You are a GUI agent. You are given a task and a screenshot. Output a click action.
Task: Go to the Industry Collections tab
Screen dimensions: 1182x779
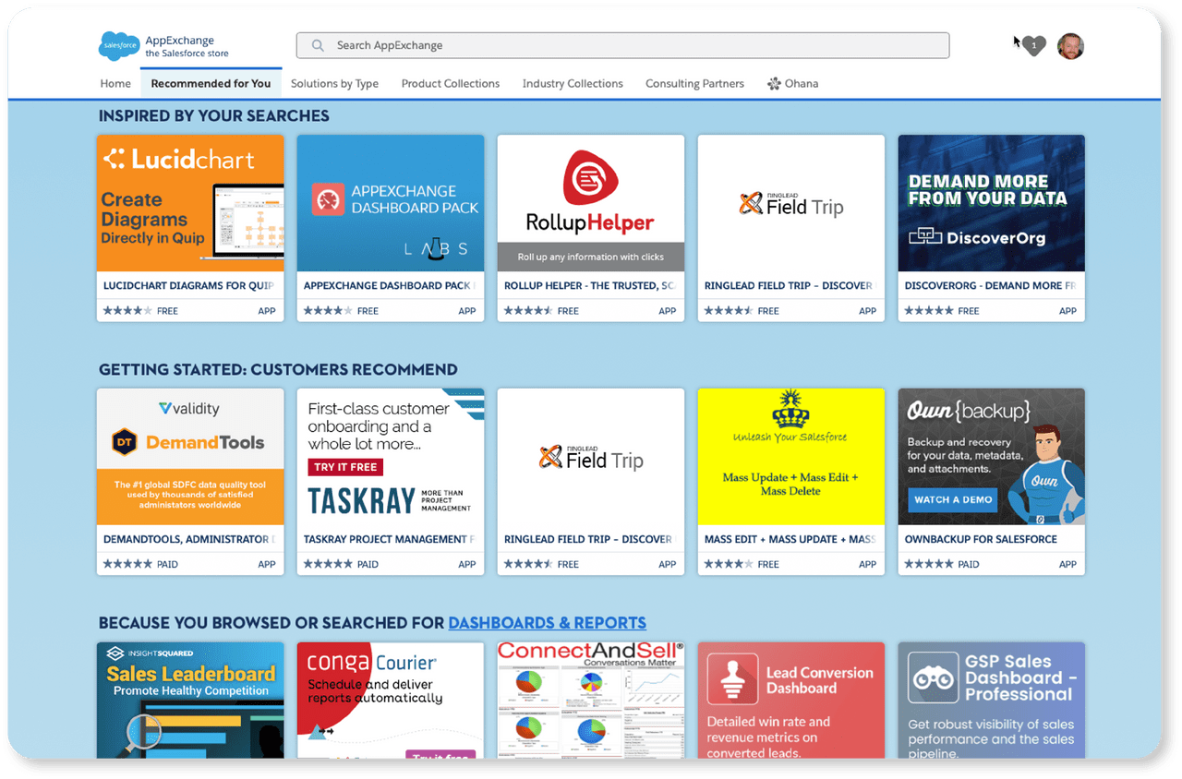(x=573, y=84)
